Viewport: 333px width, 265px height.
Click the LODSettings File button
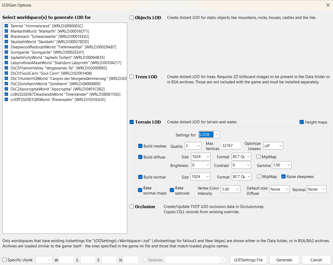pos(248,260)
